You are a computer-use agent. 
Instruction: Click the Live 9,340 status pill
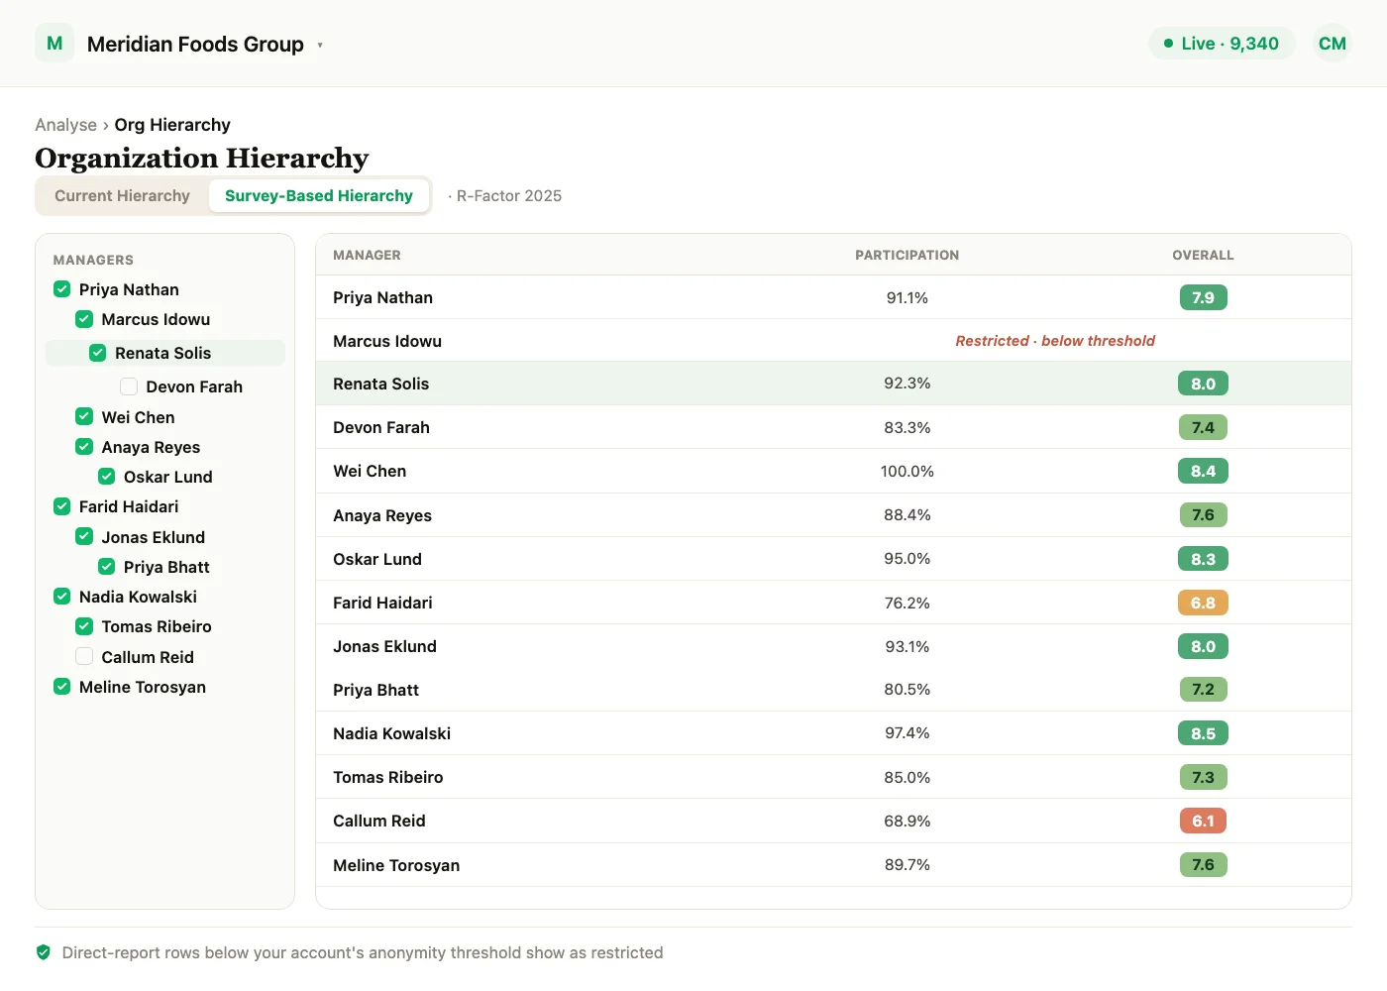(1222, 44)
